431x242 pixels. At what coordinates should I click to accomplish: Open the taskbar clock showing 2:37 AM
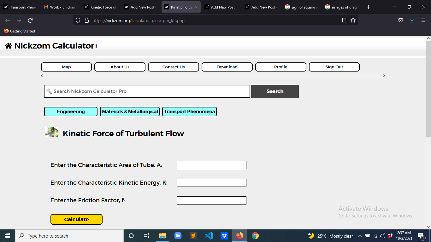coord(404,236)
